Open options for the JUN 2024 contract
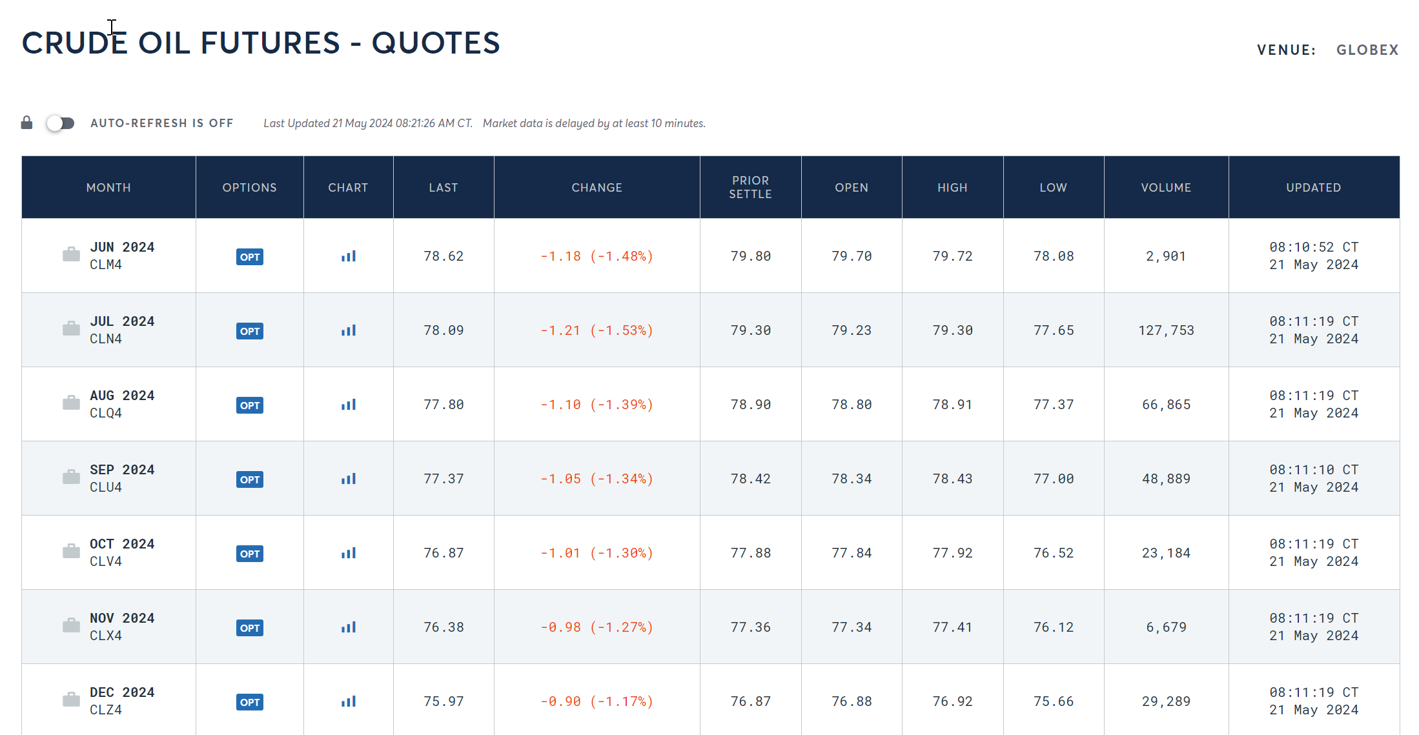The height and width of the screenshot is (735, 1419). 250,257
